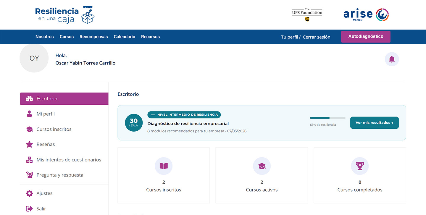This screenshot has width=426, height=215.
Task: Click the user name Oscar Yabin Torres Carrillo
Action: (85, 63)
